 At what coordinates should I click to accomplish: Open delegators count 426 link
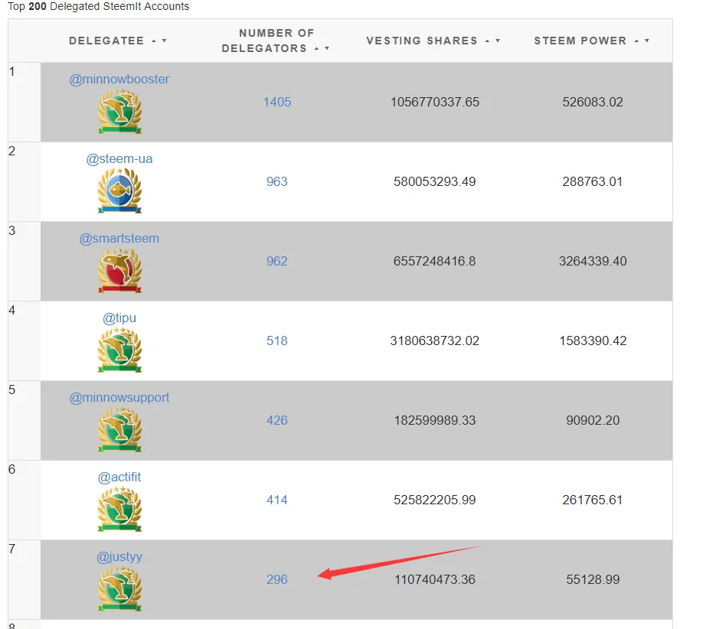(x=277, y=420)
